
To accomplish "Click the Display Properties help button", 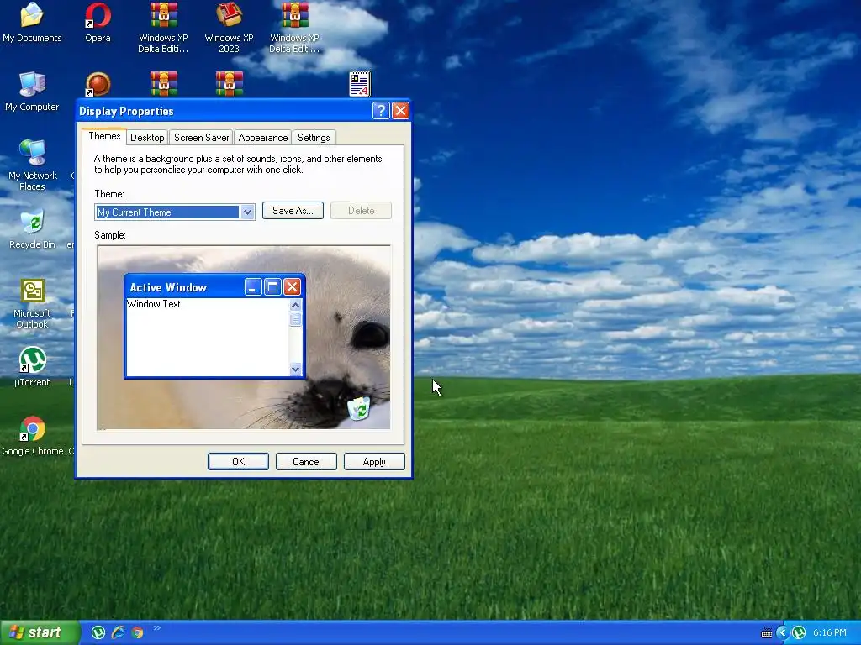I will tap(381, 111).
